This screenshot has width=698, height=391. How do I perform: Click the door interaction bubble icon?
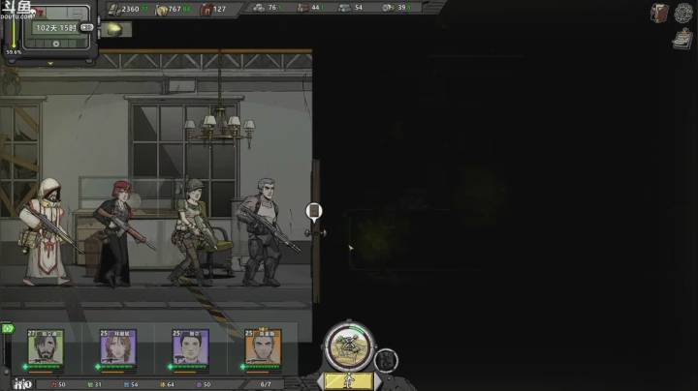tap(314, 212)
